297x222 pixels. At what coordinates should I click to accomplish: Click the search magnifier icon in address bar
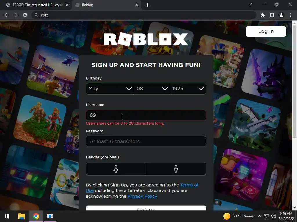36,15
